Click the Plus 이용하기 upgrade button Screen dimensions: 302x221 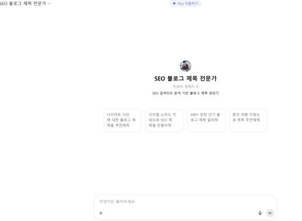click(x=185, y=3)
